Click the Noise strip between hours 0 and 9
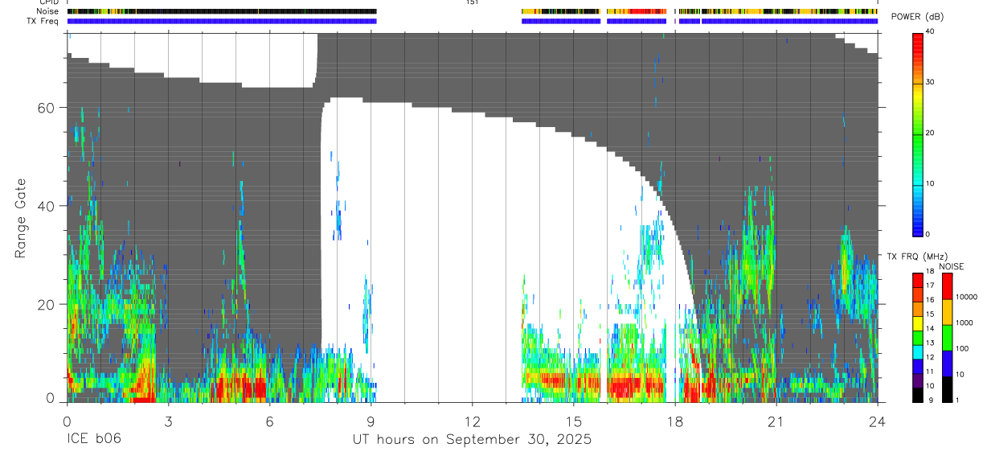987x456 pixels. 222,12
